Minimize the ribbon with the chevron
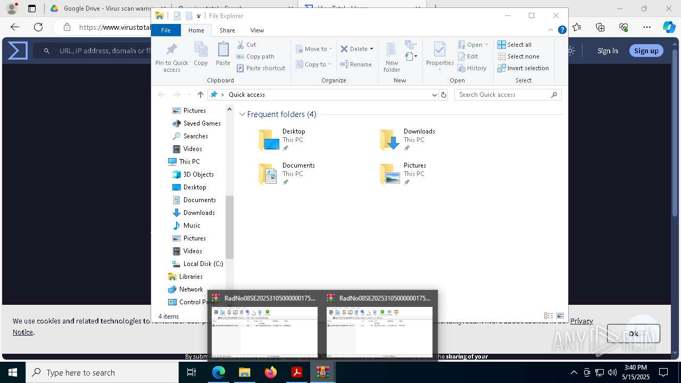 (551, 30)
